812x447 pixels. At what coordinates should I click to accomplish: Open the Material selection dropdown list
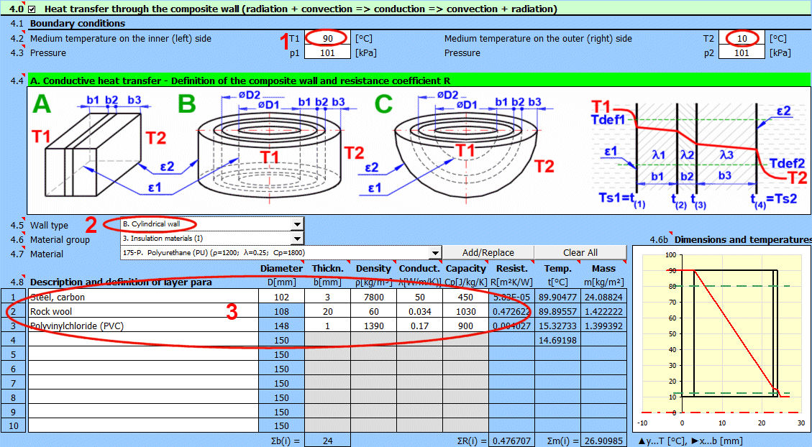[434, 253]
